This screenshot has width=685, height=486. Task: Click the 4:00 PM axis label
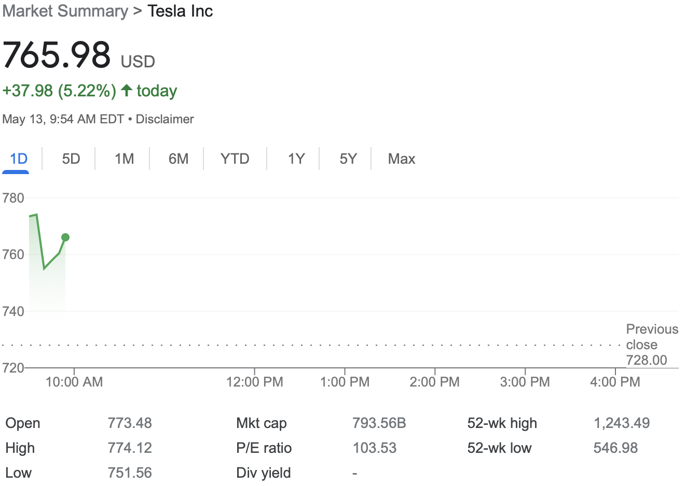pos(615,382)
